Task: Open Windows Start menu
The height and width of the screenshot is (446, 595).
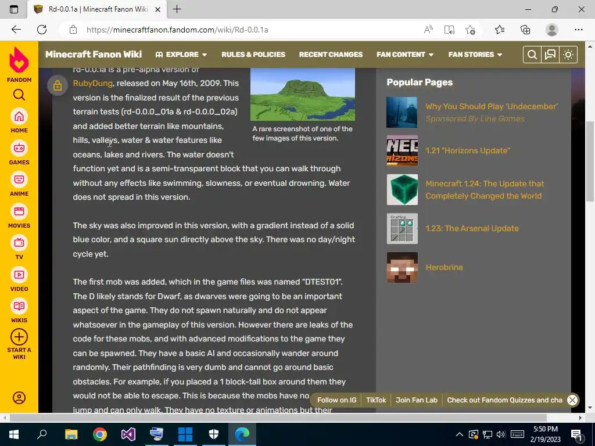Action: (14, 434)
